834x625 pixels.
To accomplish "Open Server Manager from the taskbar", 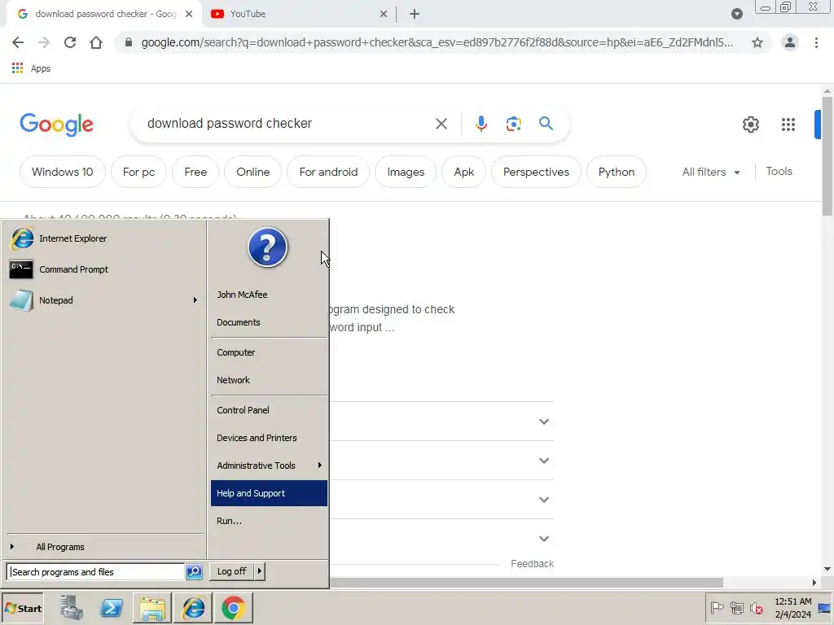I will [x=72, y=608].
